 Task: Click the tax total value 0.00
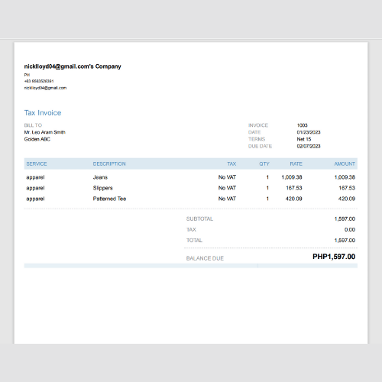click(350, 230)
